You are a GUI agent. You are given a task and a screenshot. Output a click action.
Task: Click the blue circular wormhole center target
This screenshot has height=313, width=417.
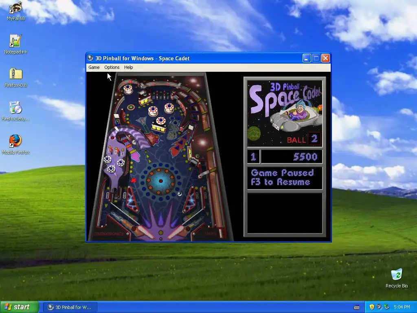point(160,181)
